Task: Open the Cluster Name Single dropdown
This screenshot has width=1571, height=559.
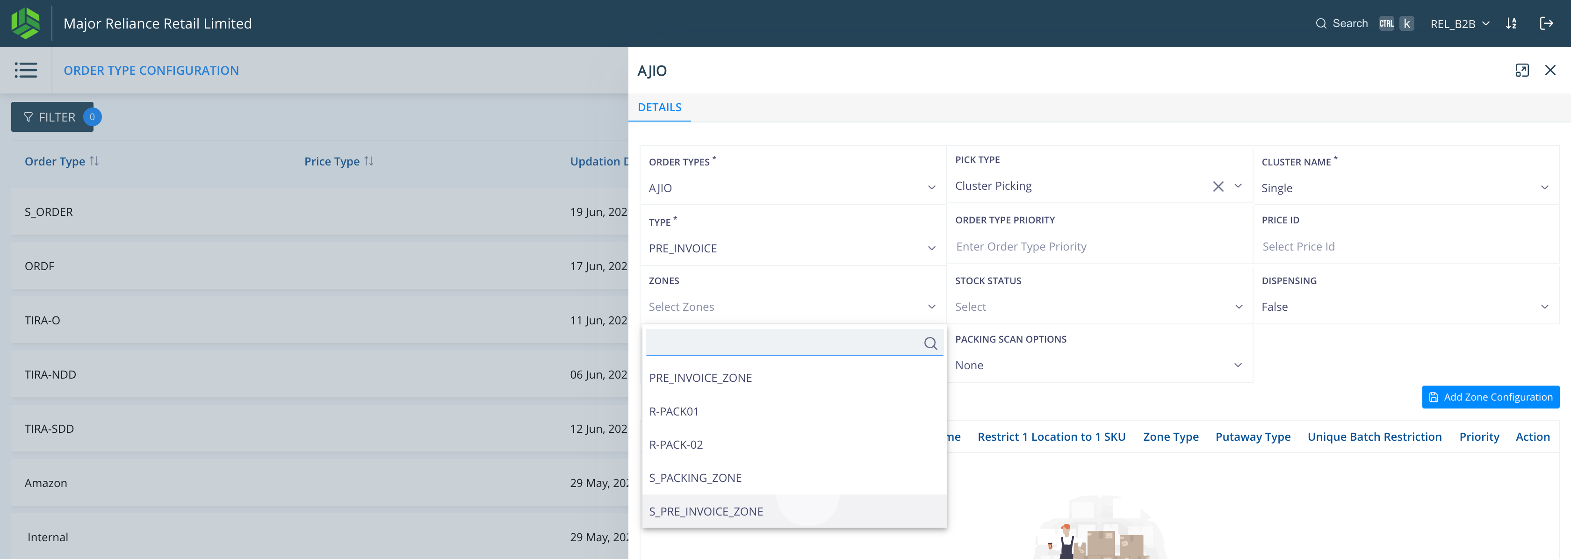Action: 1405,188
